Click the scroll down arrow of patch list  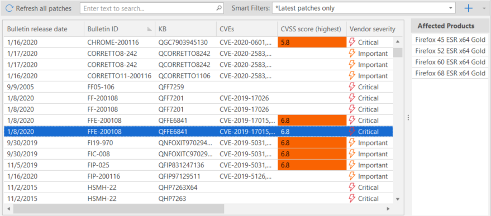pos(398,199)
